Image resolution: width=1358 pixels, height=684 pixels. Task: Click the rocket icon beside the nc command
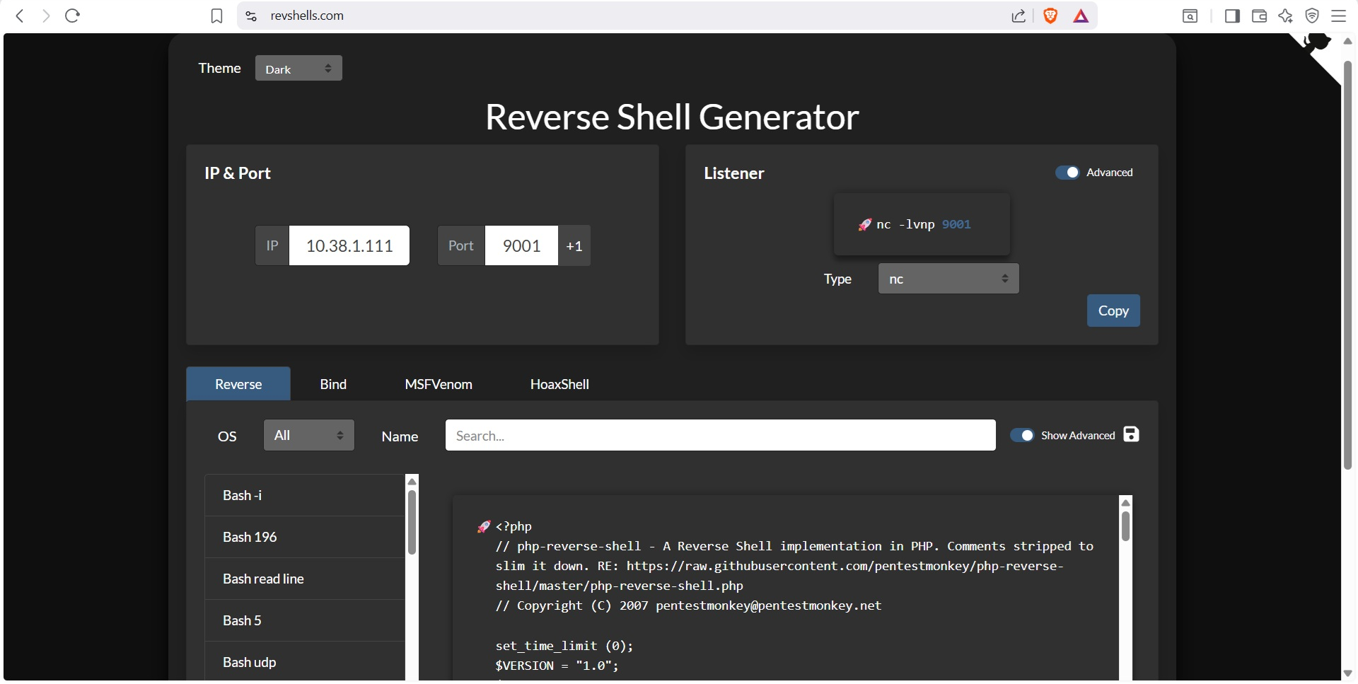[864, 224]
